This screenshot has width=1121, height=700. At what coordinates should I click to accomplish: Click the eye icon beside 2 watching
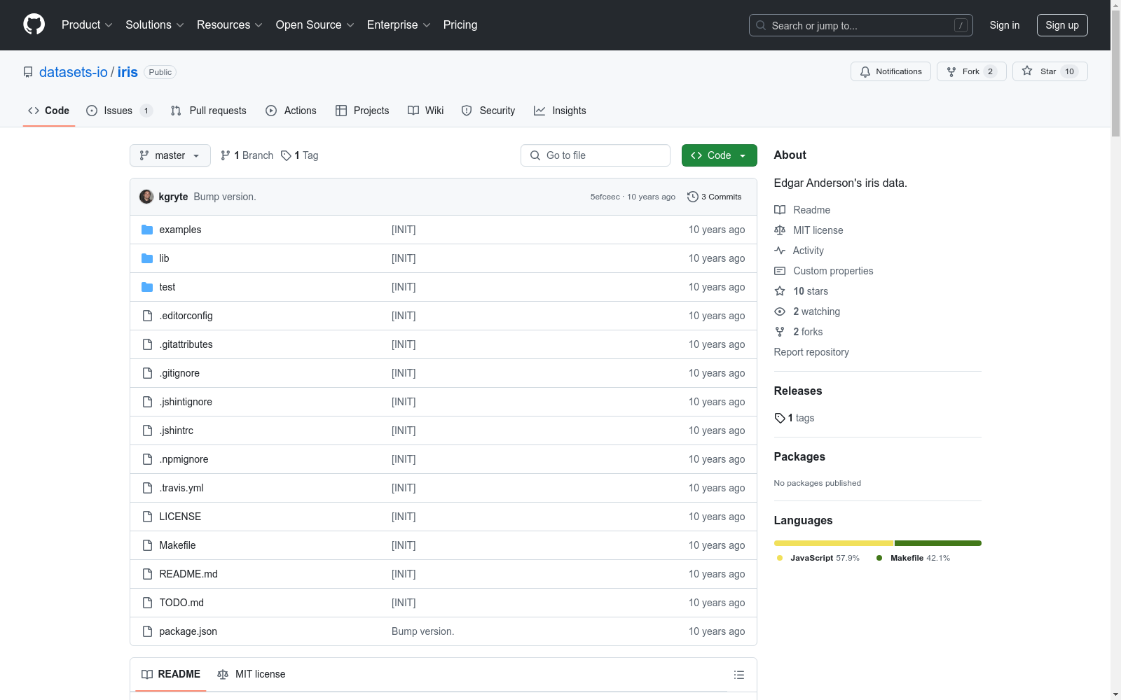(780, 311)
